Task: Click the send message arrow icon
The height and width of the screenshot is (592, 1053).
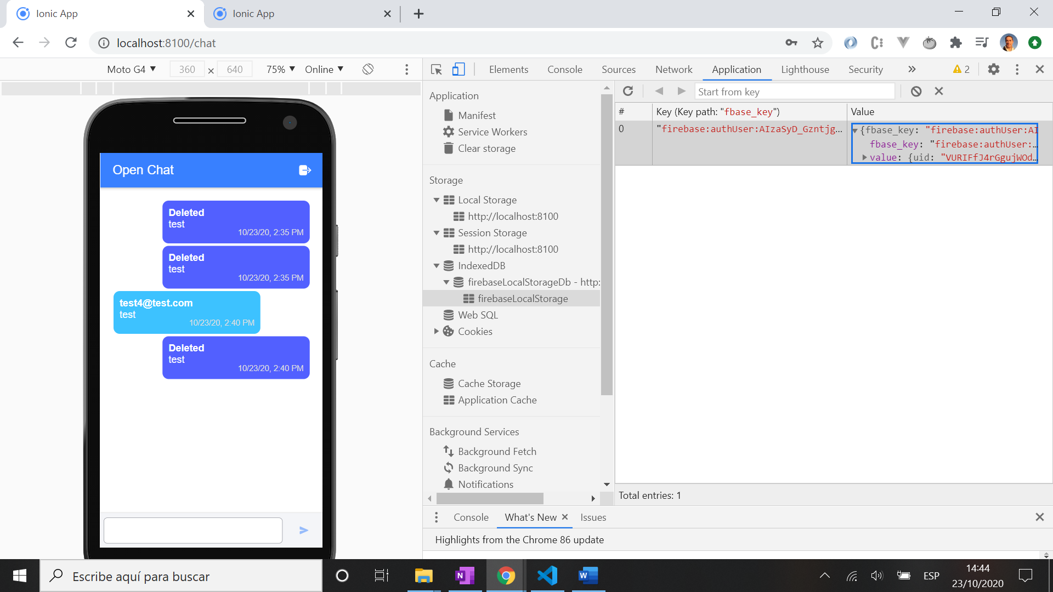Action: pos(304,530)
